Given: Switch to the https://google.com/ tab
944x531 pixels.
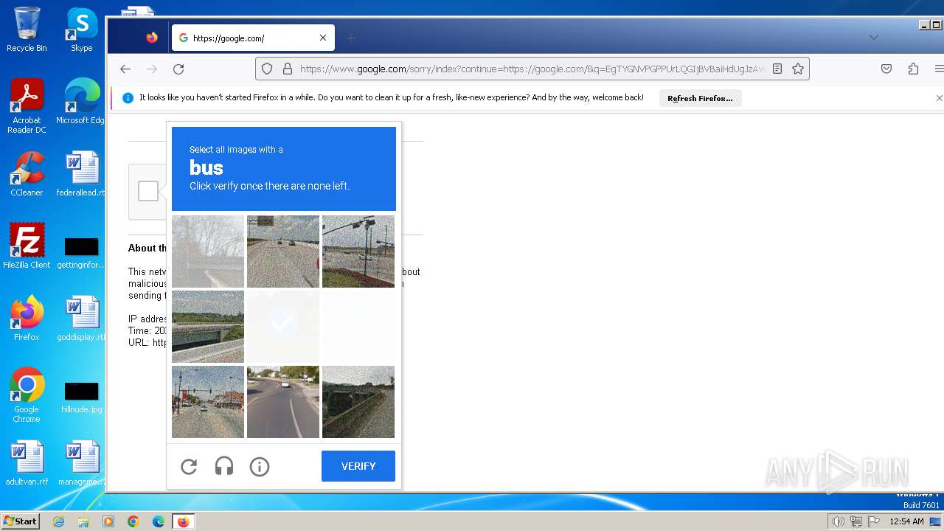Looking at the screenshot, I should click(253, 38).
